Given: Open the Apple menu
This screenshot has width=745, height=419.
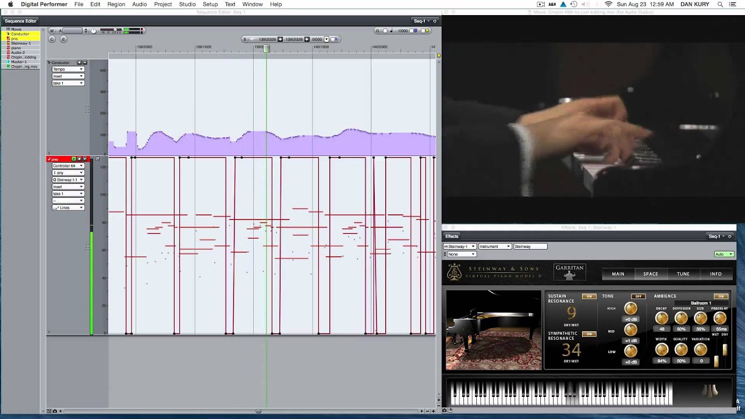Looking at the screenshot, I should (x=10, y=4).
